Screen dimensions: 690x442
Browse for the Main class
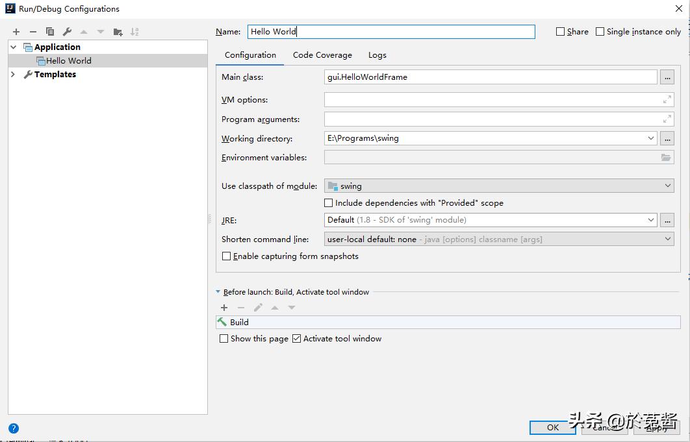click(x=667, y=77)
